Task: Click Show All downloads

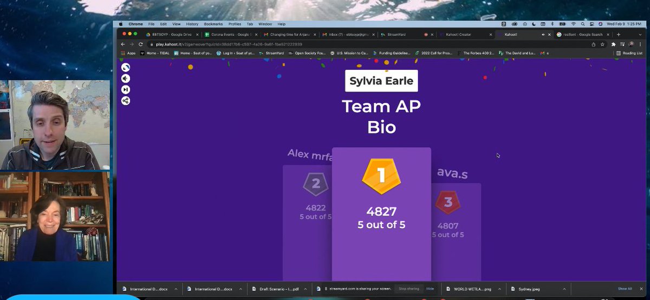Action: (x=625, y=289)
